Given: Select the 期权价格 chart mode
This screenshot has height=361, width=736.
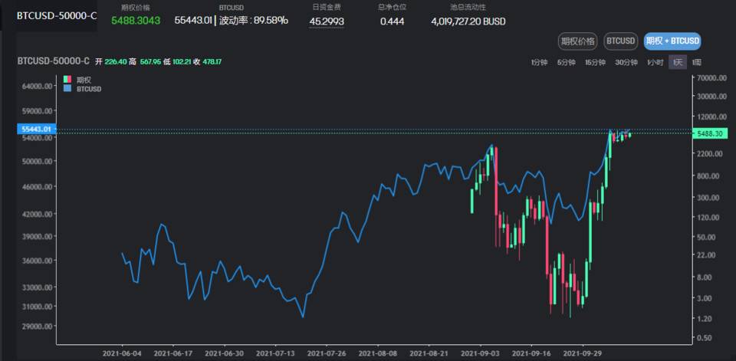Looking at the screenshot, I should (x=577, y=41).
